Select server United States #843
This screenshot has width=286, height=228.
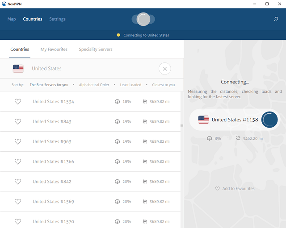(90, 121)
